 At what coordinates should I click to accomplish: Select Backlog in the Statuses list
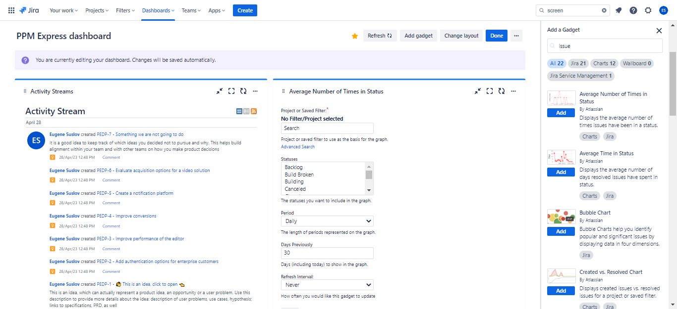[x=293, y=167]
